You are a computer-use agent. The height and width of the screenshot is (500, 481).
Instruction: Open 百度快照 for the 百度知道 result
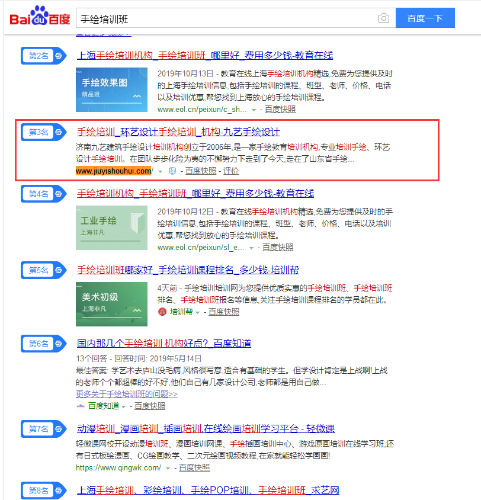[150, 406]
